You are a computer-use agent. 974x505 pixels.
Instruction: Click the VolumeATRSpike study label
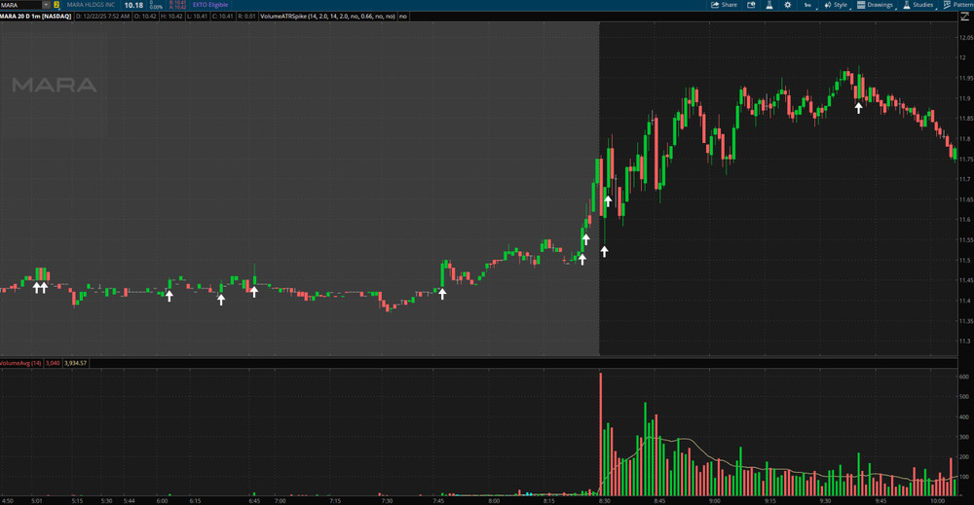(327, 17)
